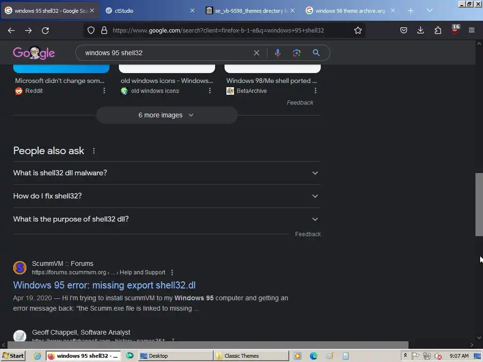Open the tracking protection shield icon

[x=91, y=30]
